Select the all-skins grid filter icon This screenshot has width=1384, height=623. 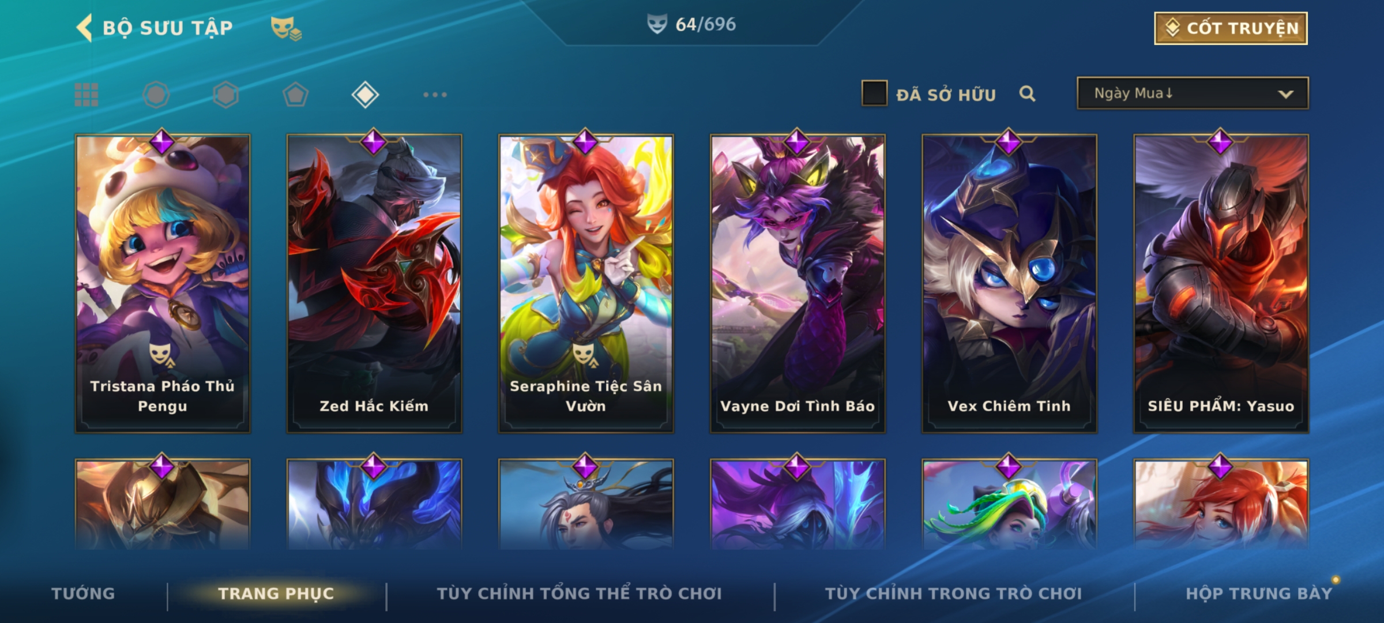pyautogui.click(x=86, y=95)
